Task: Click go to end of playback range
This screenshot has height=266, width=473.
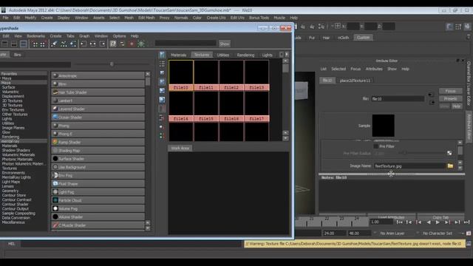Action: [466, 222]
